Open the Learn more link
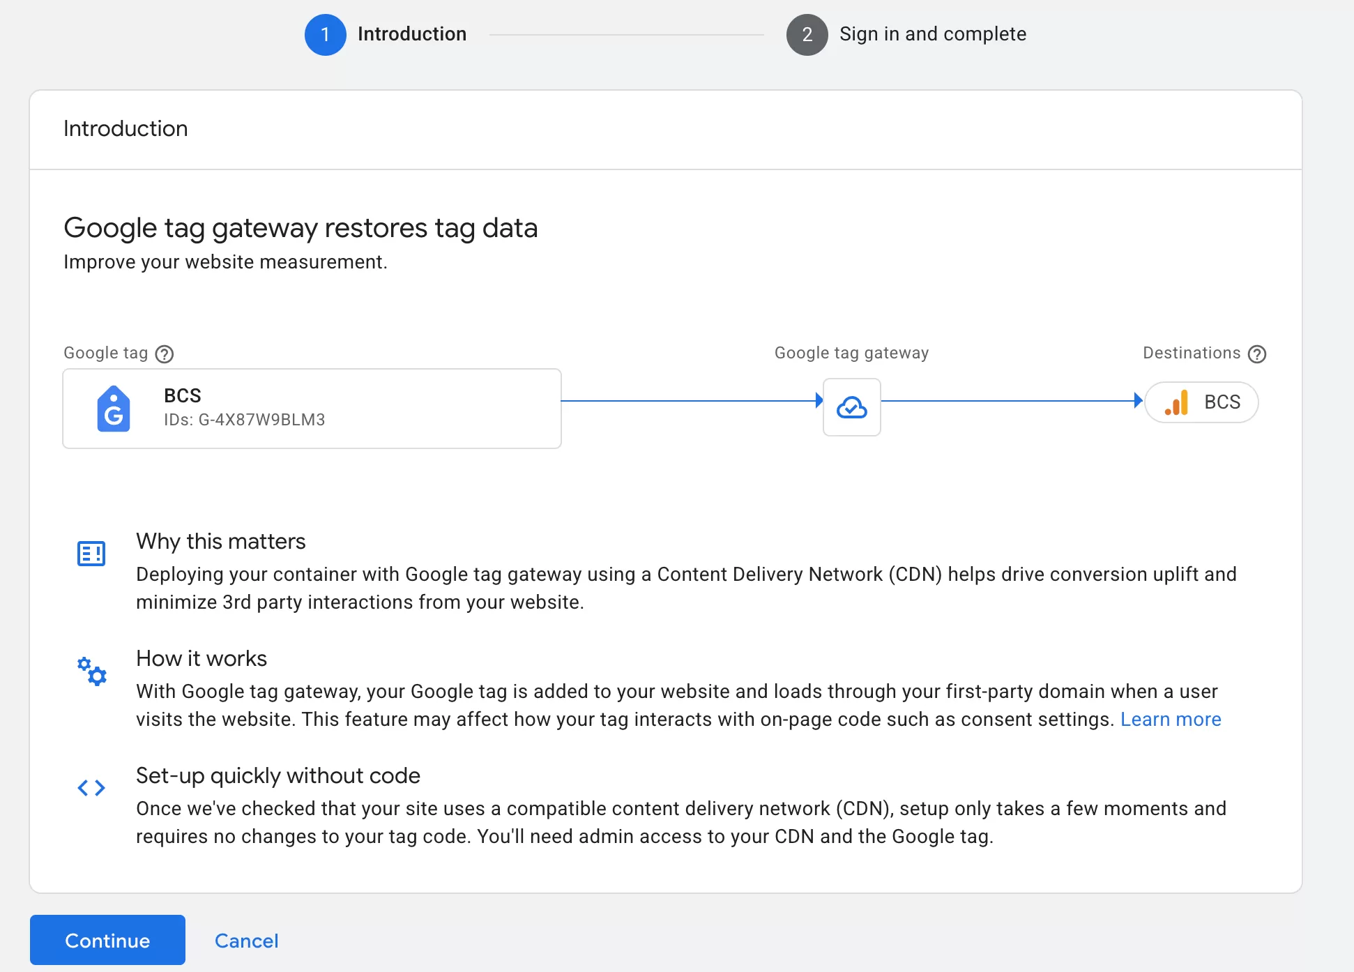 coord(1171,720)
